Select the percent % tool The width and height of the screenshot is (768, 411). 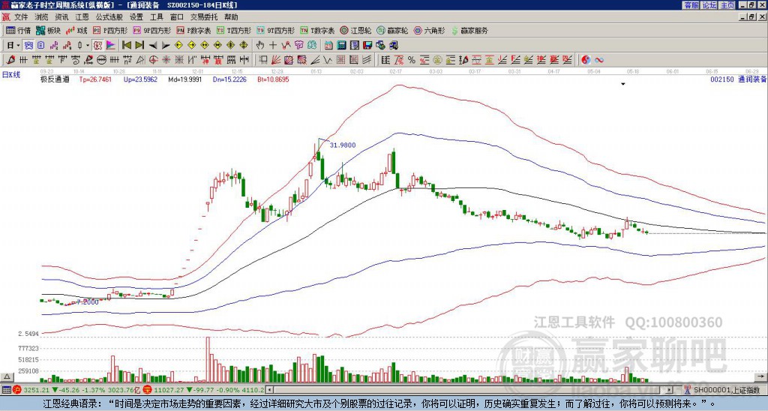click(x=412, y=60)
